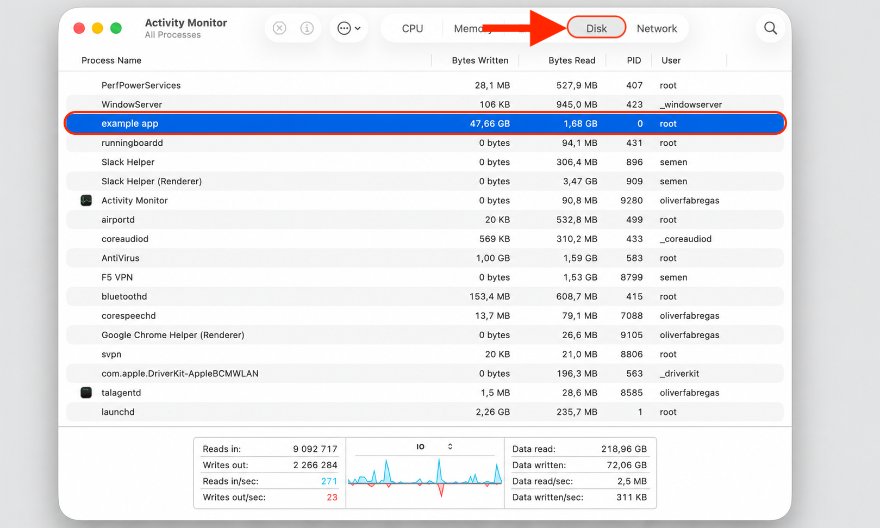Select the Slack Helper (Renderer) row
The width and height of the screenshot is (880, 528).
[x=425, y=181]
